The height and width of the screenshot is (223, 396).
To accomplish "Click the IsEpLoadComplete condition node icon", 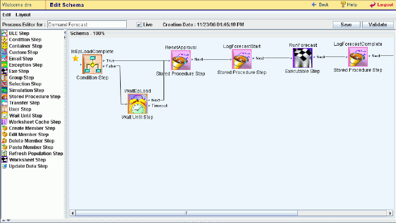I will pyautogui.click(x=92, y=64).
